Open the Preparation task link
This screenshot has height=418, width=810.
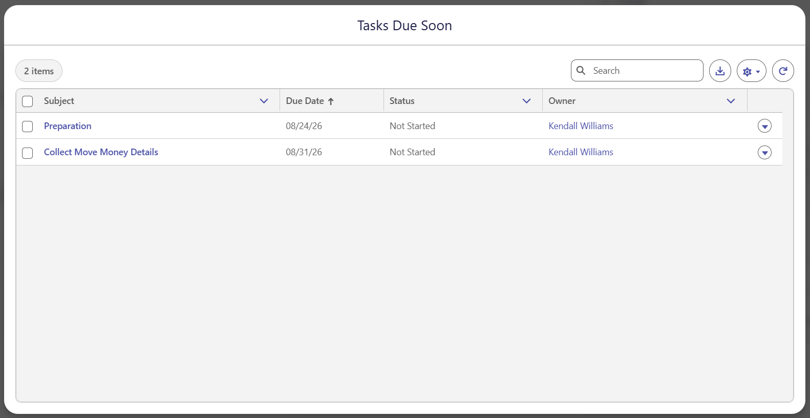tap(68, 126)
